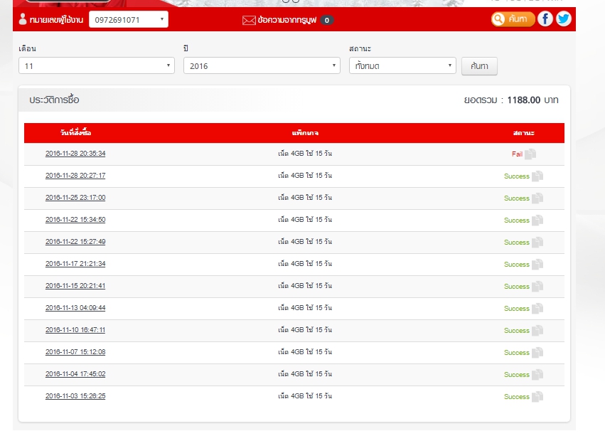The image size is (605, 441).
Task: Click document icon in the 2016-11-04 17:45:02 row
Action: tap(537, 374)
